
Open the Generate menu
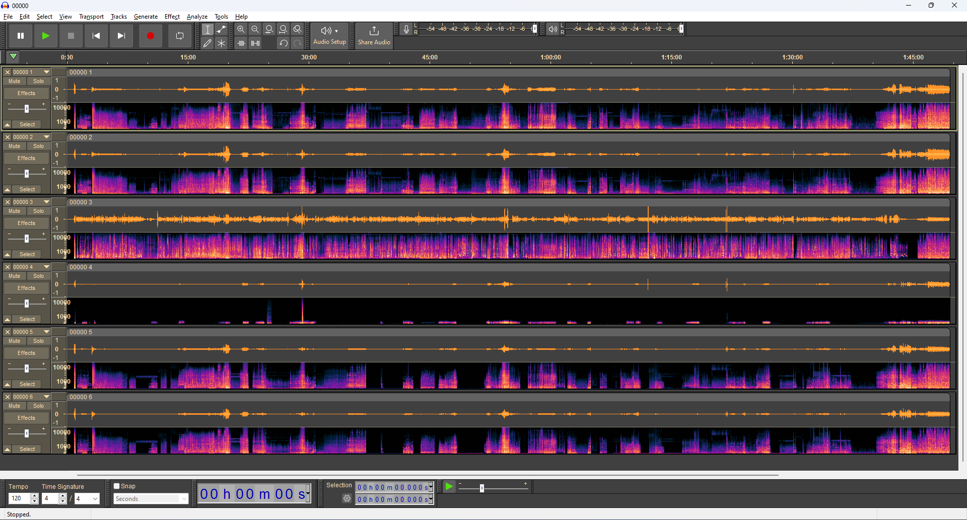(146, 17)
